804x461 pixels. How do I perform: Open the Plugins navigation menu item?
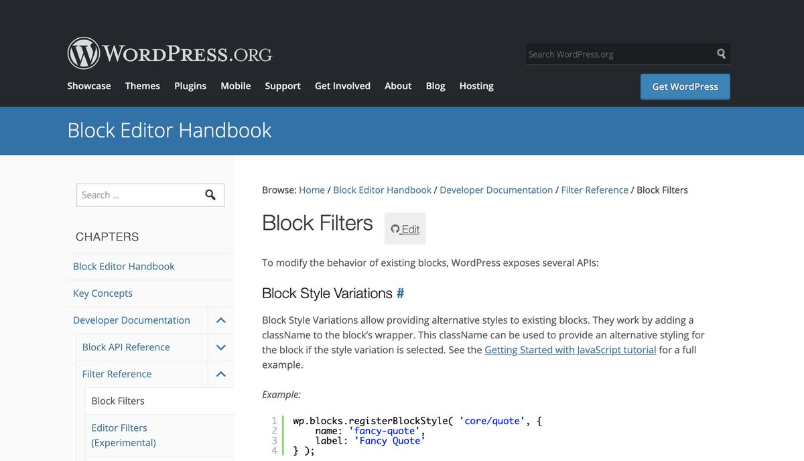click(190, 86)
